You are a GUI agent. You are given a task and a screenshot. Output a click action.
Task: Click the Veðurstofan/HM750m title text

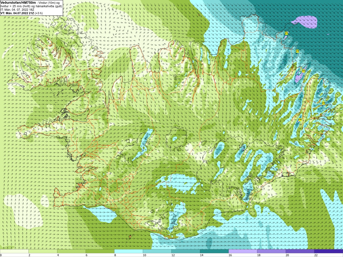pyautogui.click(x=18, y=2)
